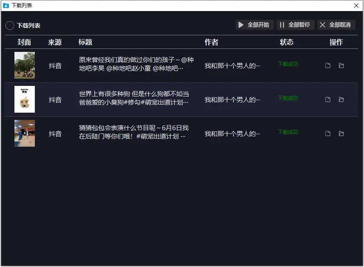The width and height of the screenshot is (364, 267).
Task: Select the Apple dog cover thumbnail
Action: (25, 99)
